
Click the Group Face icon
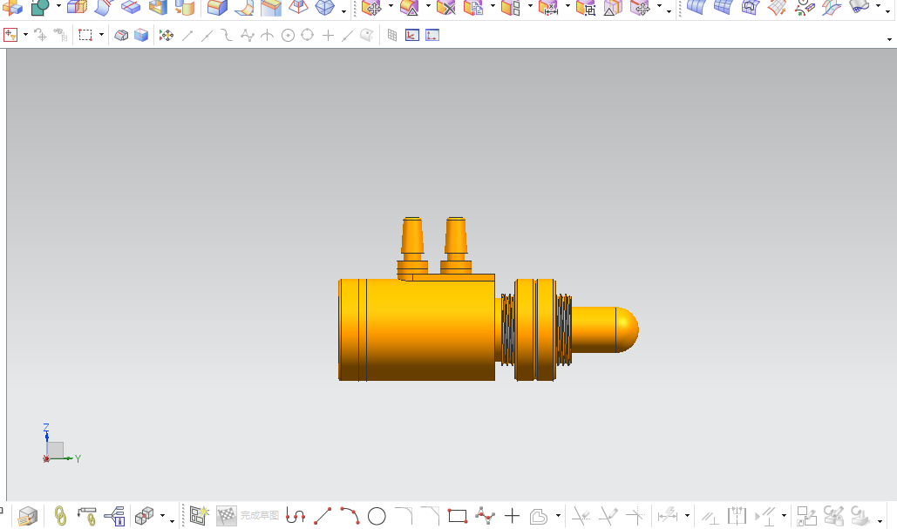586,8
